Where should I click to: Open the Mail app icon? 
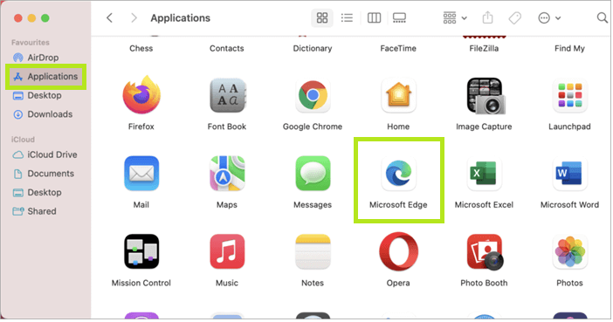141,174
